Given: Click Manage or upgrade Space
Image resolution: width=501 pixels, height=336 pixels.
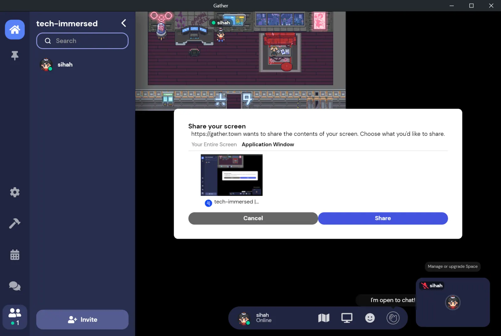Looking at the screenshot, I should 452,266.
